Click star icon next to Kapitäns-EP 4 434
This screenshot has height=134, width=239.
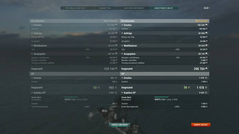pos(206,93)
